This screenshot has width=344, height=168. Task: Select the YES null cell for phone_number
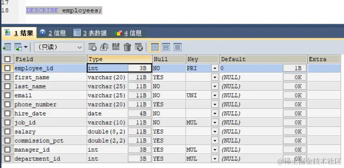169,104
